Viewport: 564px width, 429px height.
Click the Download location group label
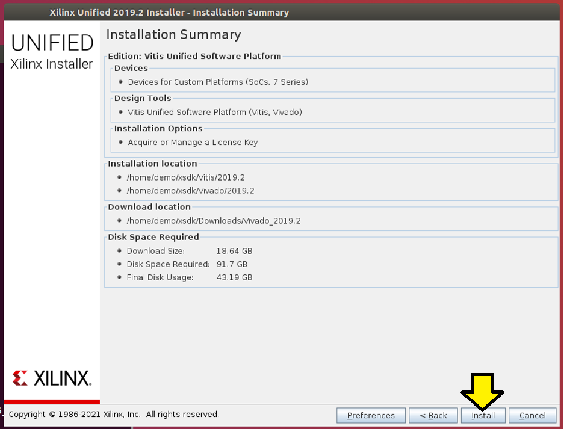(x=149, y=207)
